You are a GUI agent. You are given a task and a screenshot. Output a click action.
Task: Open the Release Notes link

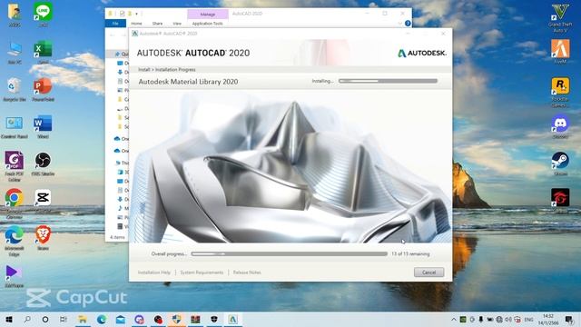pos(247,272)
